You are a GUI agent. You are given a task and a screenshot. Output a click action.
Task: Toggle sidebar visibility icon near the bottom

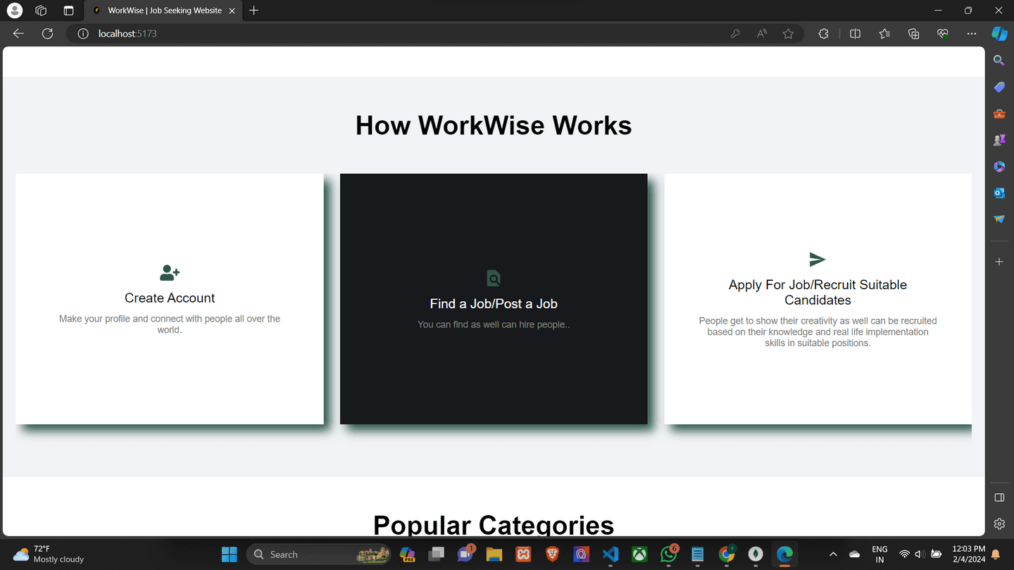coord(999,498)
